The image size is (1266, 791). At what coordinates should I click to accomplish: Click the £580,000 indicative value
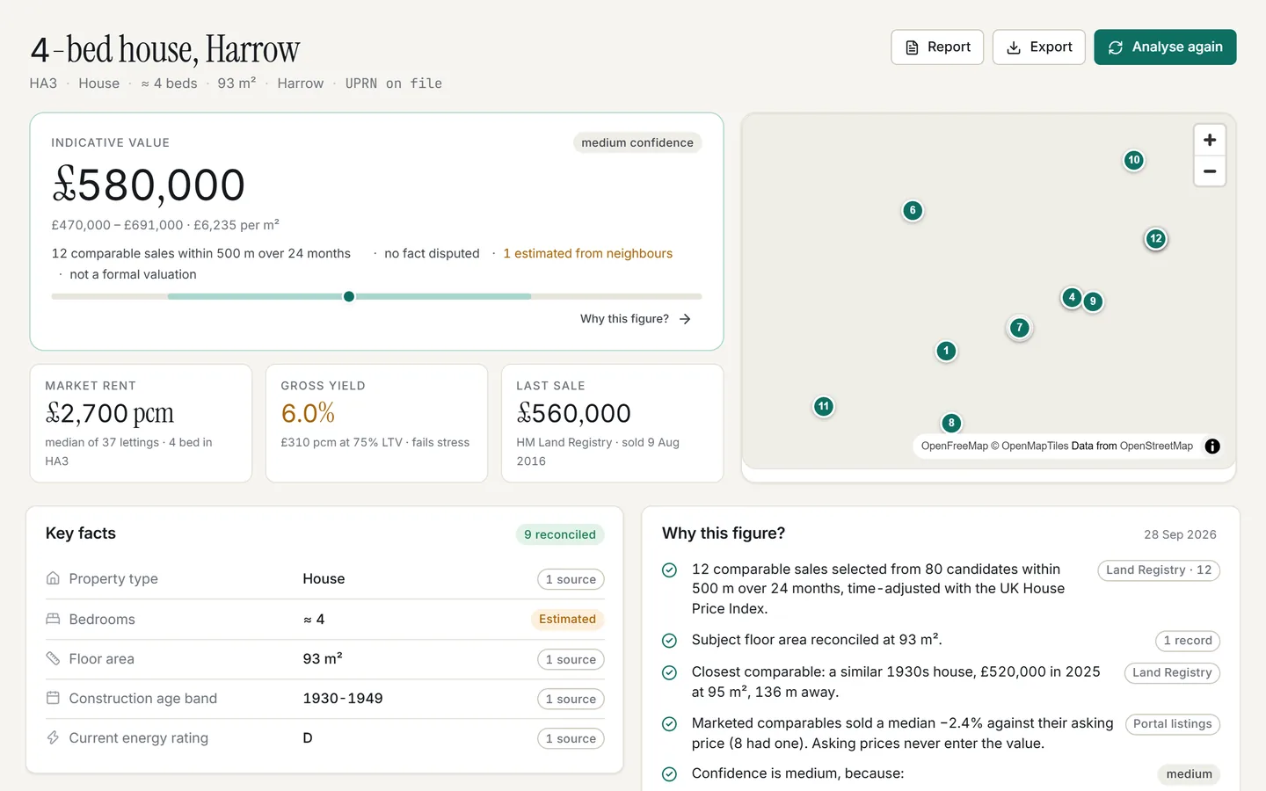coord(149,185)
